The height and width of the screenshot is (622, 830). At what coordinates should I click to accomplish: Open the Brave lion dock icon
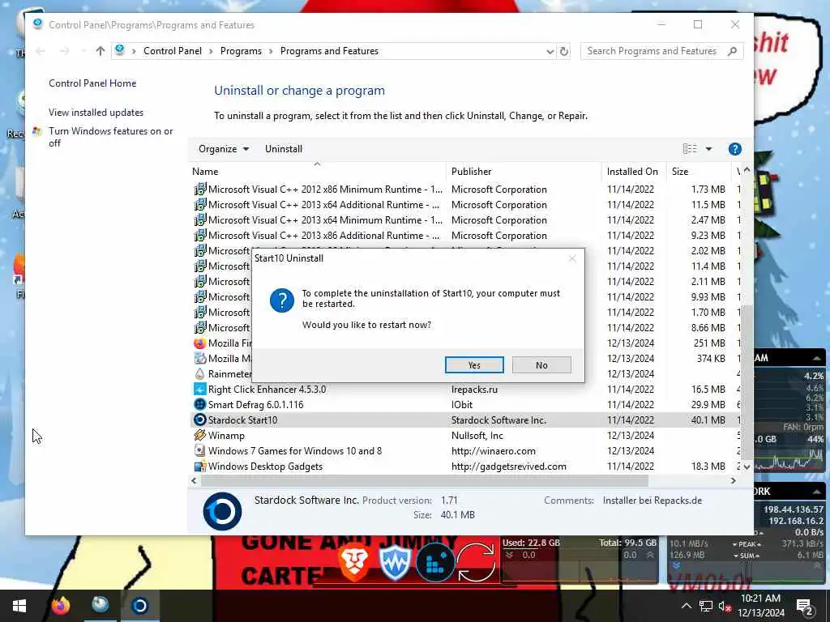pos(354,563)
